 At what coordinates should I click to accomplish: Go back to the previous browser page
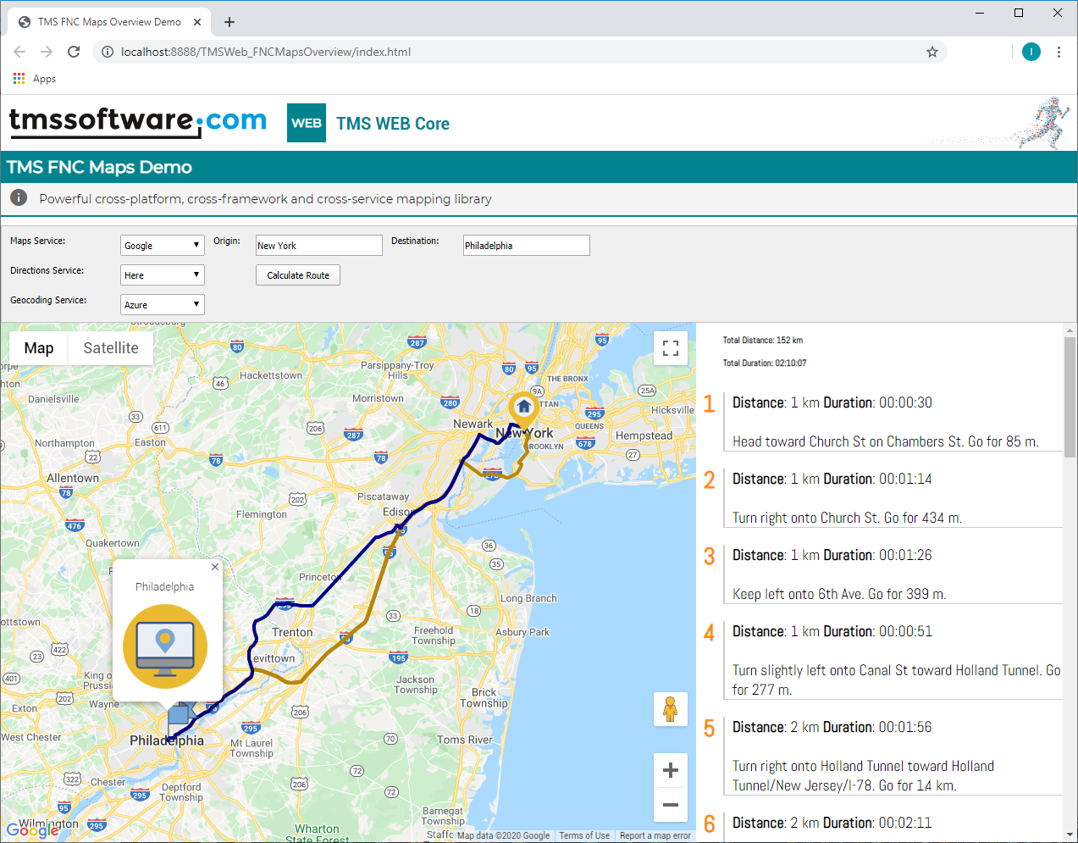point(19,52)
